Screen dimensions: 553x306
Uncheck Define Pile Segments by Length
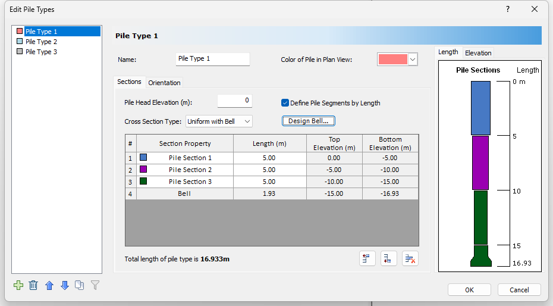[x=285, y=103]
